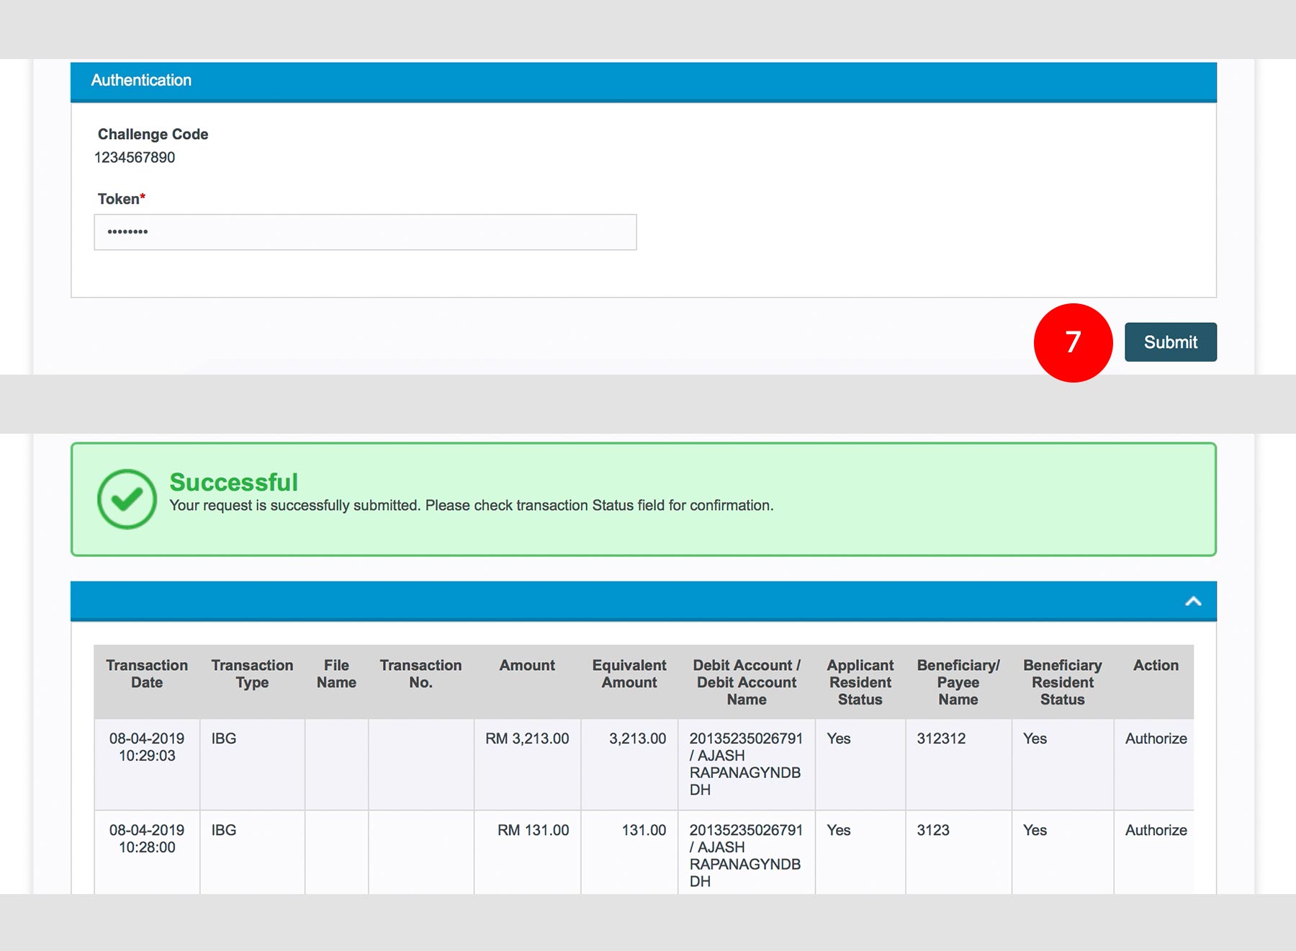Click the Action column header
The height and width of the screenshot is (951, 1296).
1156,666
